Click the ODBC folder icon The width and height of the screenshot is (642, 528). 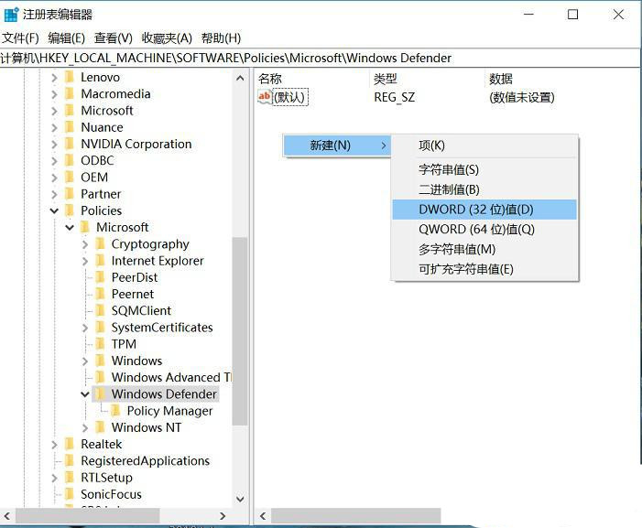point(70,160)
